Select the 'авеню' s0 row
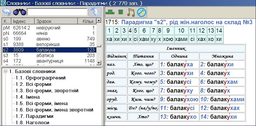 pyautogui.click(x=49, y=39)
